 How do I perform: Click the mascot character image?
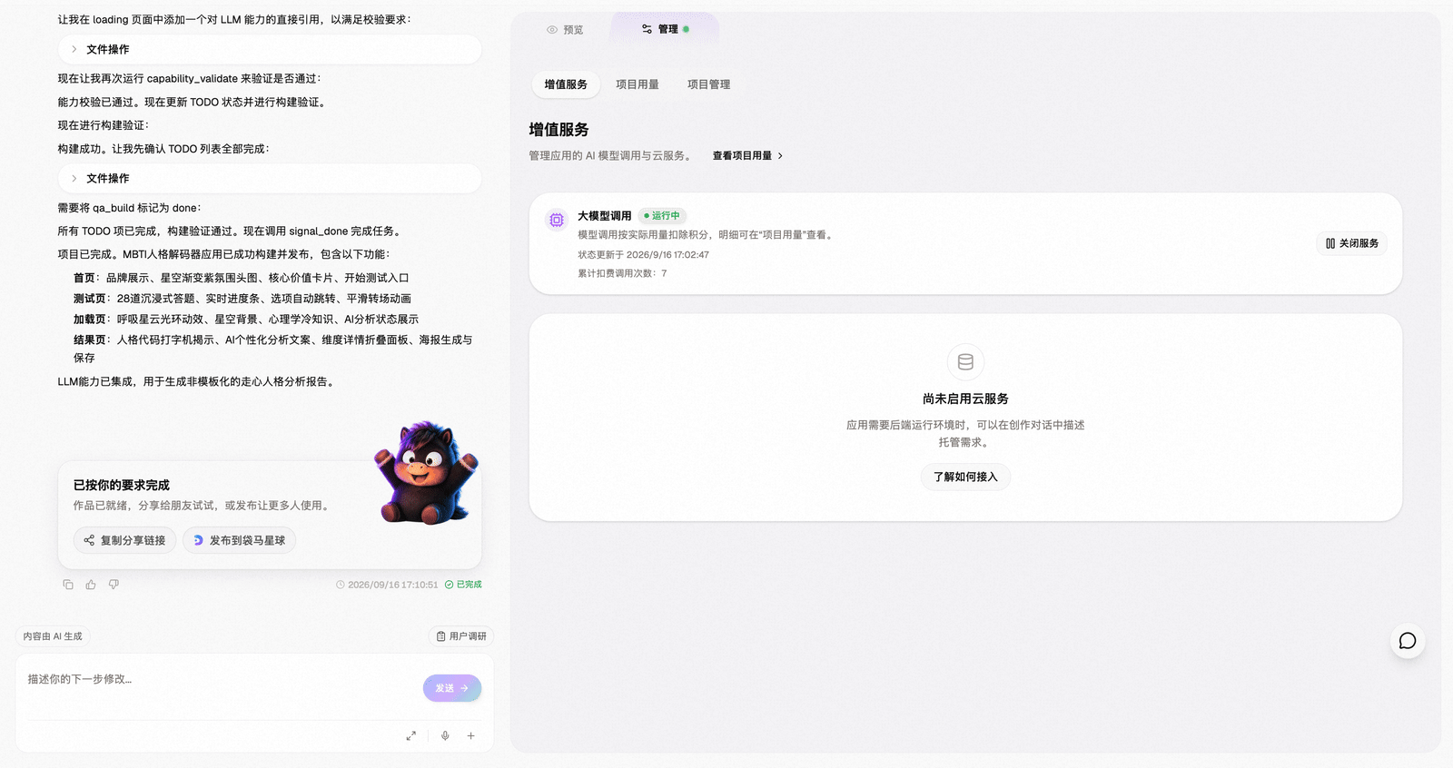pyautogui.click(x=427, y=472)
